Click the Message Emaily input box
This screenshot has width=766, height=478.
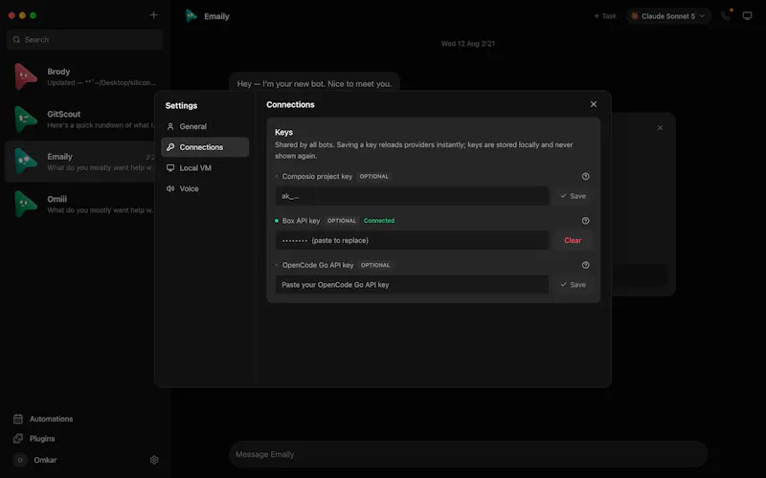468,455
